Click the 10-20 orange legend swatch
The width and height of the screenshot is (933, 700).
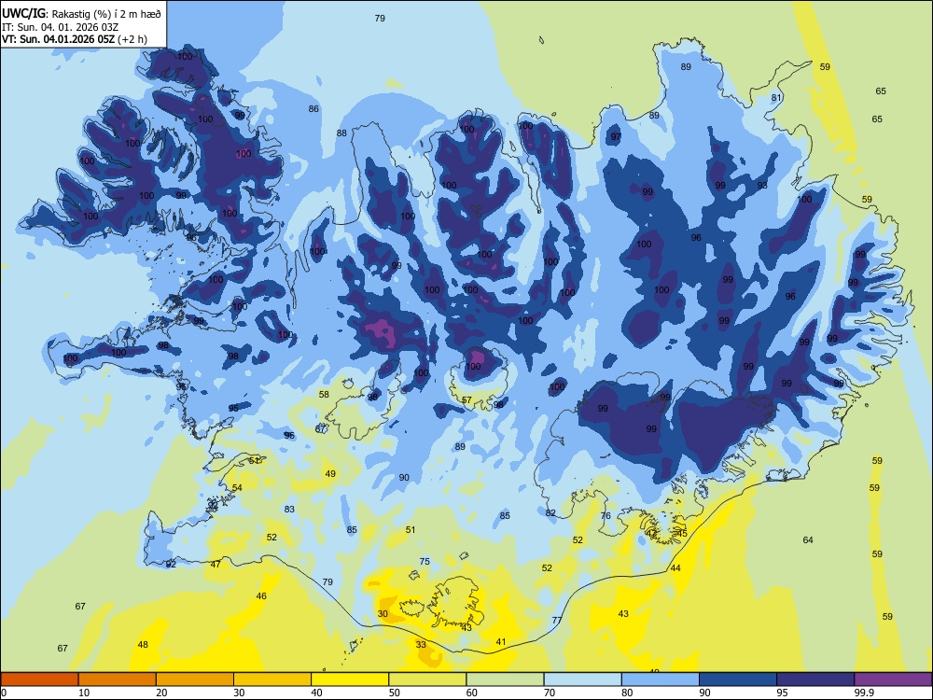click(118, 679)
